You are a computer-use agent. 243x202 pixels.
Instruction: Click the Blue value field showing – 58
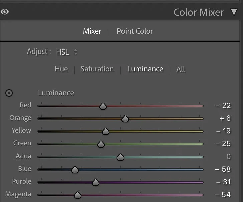pos(223,169)
